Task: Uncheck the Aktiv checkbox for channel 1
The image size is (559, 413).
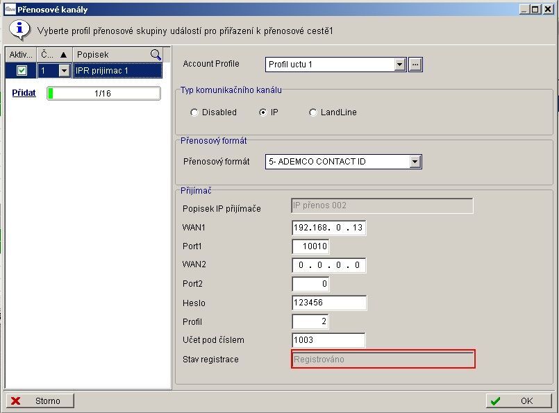Action: point(22,70)
